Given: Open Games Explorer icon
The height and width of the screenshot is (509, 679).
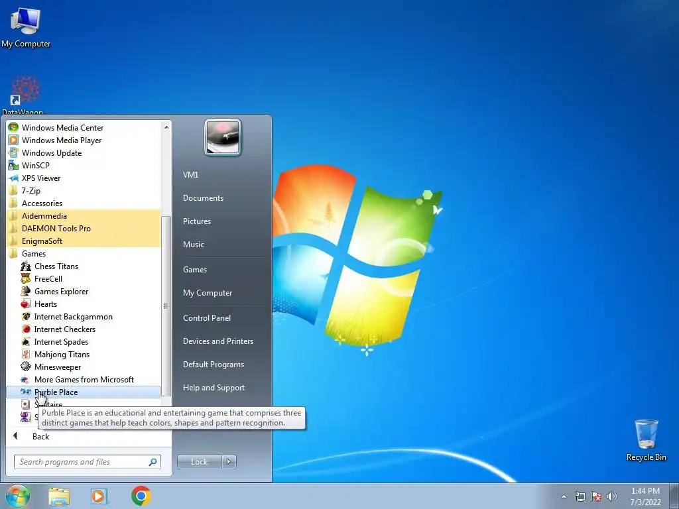Looking at the screenshot, I should click(x=26, y=291).
